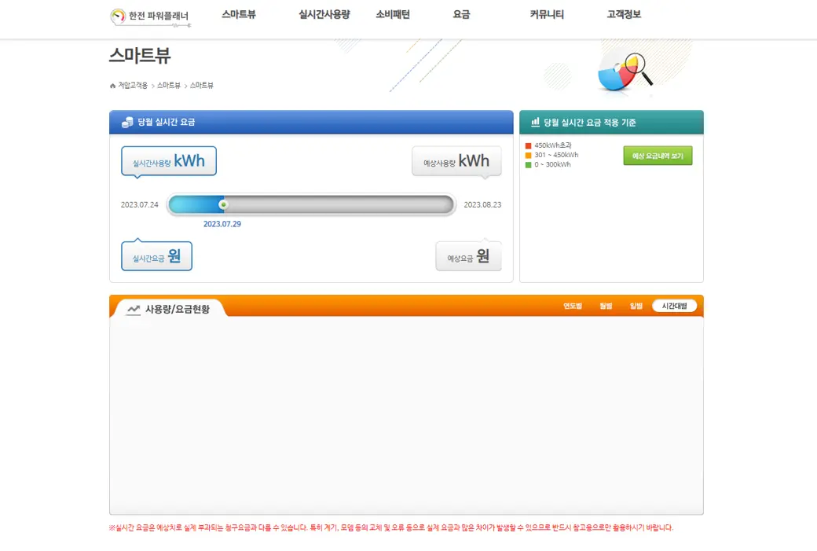Click the 예상사용량 kWh indicator
The height and width of the screenshot is (551, 817).
click(x=456, y=160)
